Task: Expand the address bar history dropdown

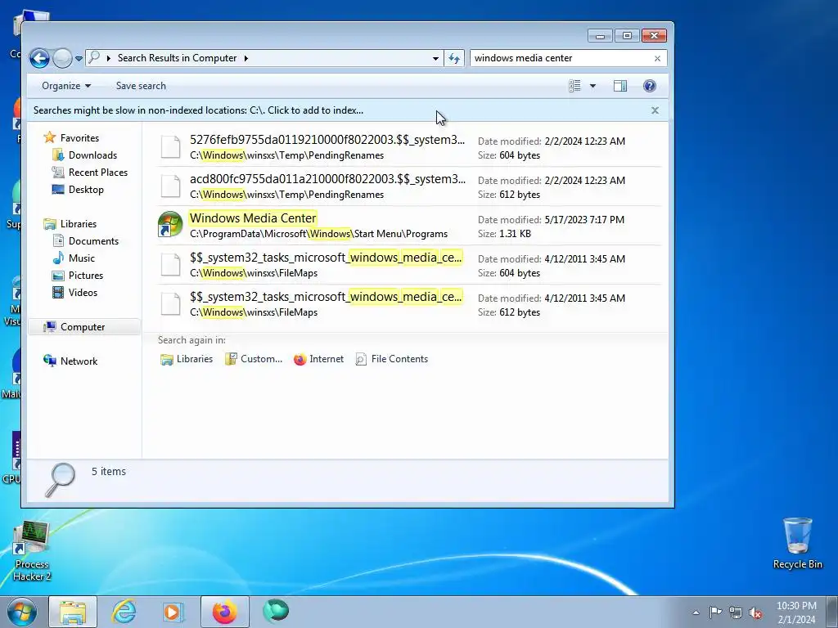Action: [x=435, y=58]
